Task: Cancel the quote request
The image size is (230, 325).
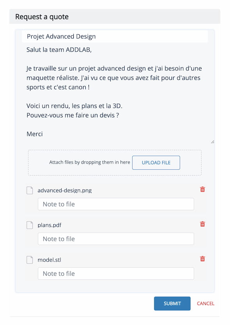Action: (x=205, y=304)
